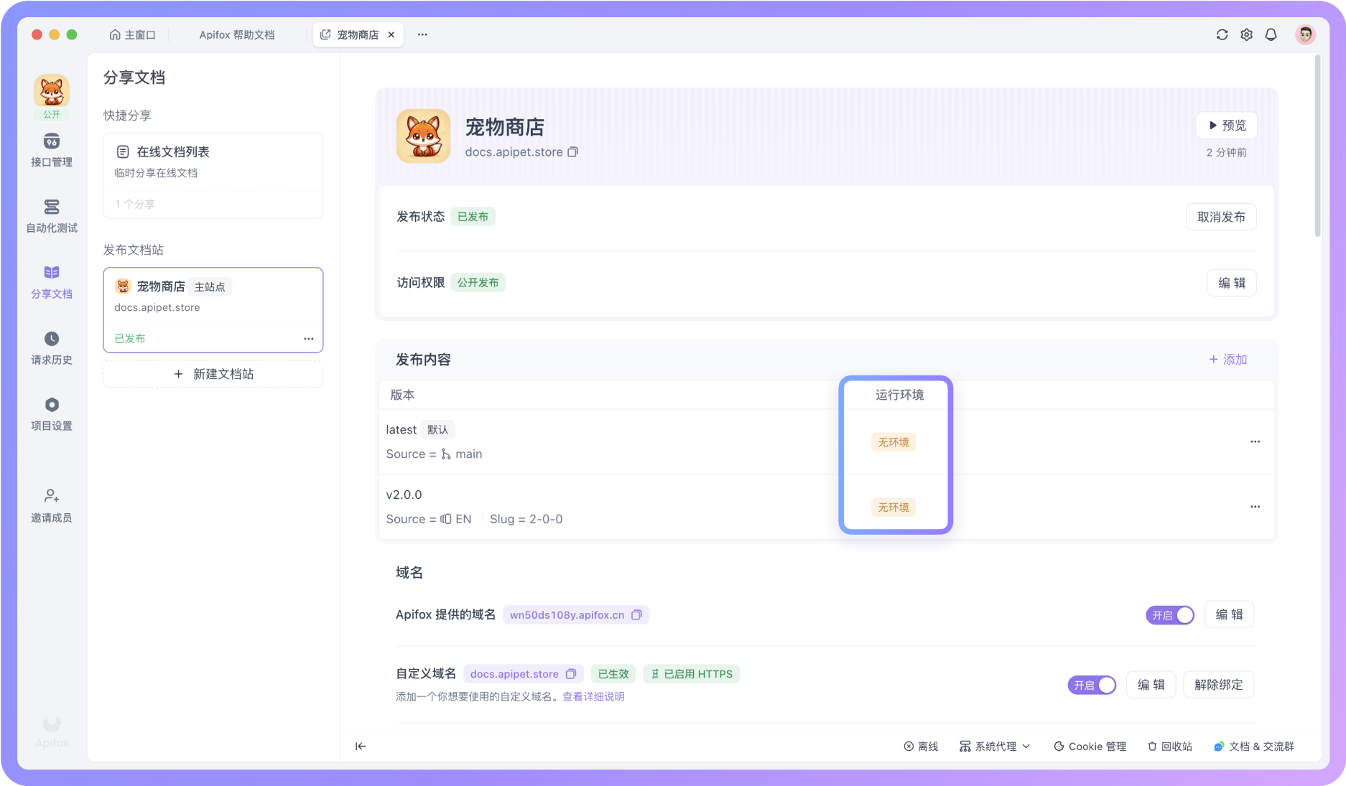Open the 接口管理 sidebar section

(51, 150)
